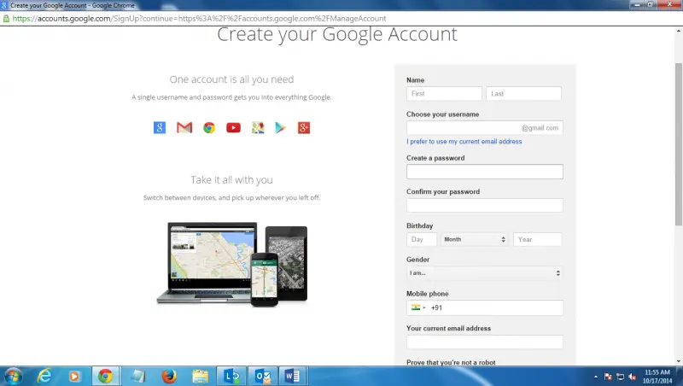This screenshot has width=683, height=386.
Task: Click the secure padlock icon in address bar
Action: click(x=6, y=18)
